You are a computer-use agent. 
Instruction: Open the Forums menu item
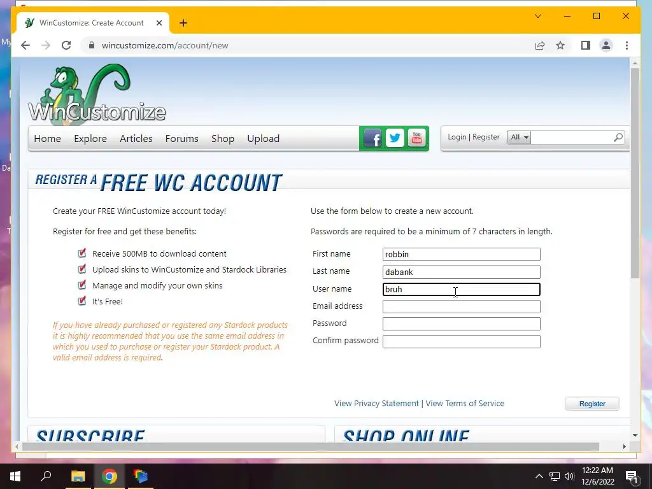[181, 138]
